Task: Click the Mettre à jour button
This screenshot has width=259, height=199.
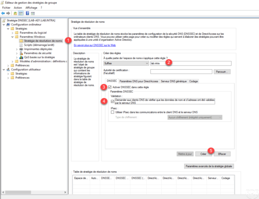Action: coord(185,154)
